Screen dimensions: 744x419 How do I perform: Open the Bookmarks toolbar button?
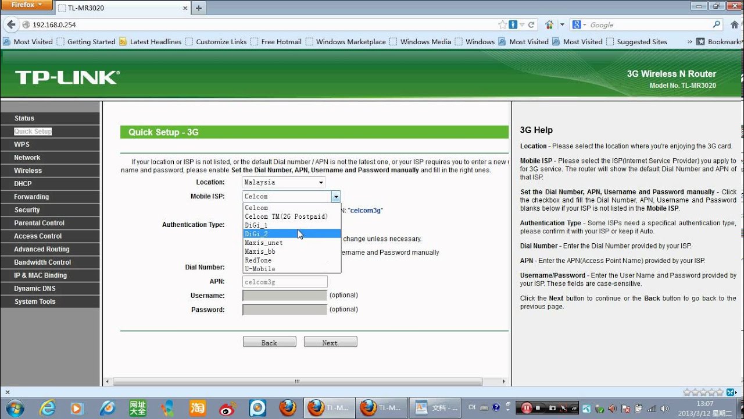pyautogui.click(x=719, y=42)
